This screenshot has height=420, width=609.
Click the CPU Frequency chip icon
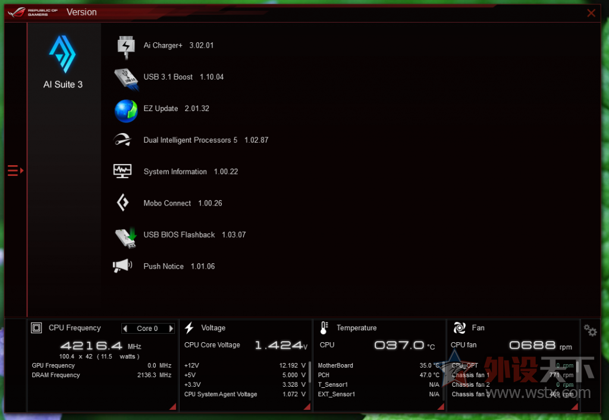pos(36,328)
